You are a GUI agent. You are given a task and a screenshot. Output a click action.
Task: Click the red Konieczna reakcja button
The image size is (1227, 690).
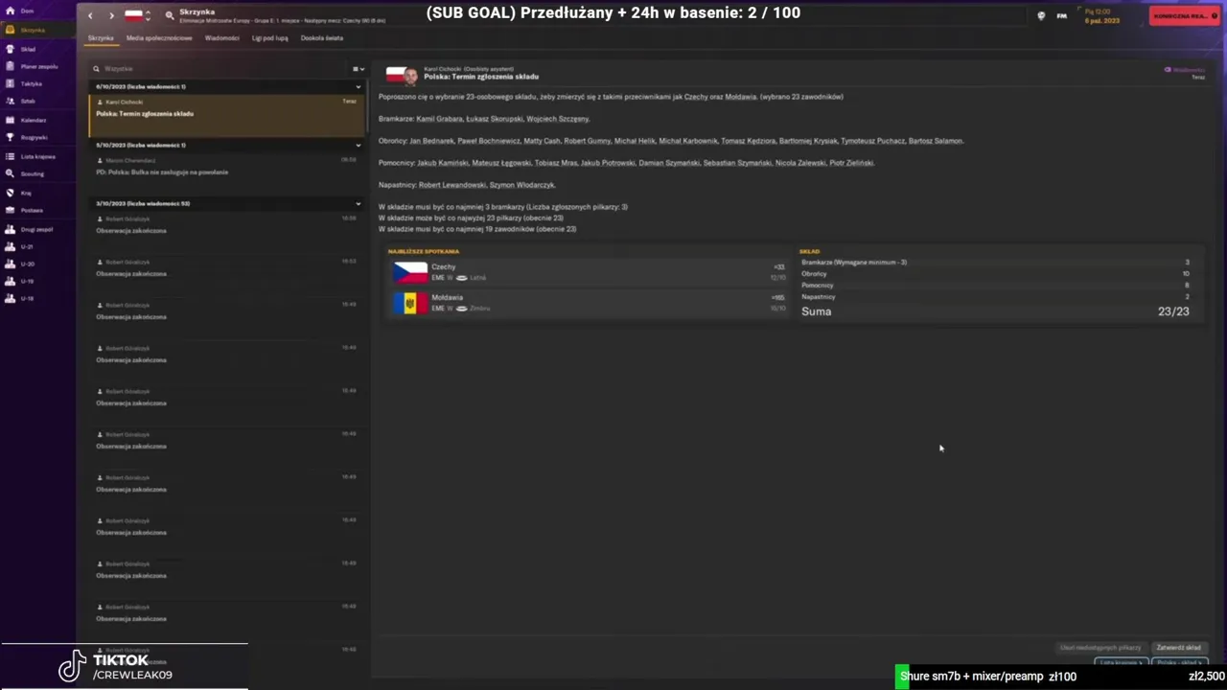1185,16
